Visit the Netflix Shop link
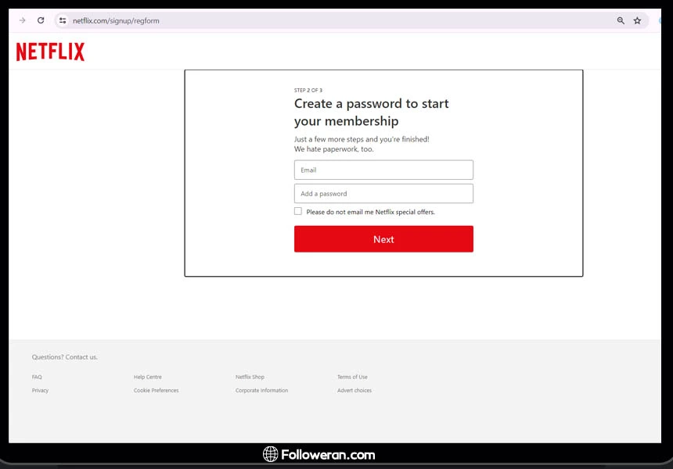 pyautogui.click(x=250, y=377)
